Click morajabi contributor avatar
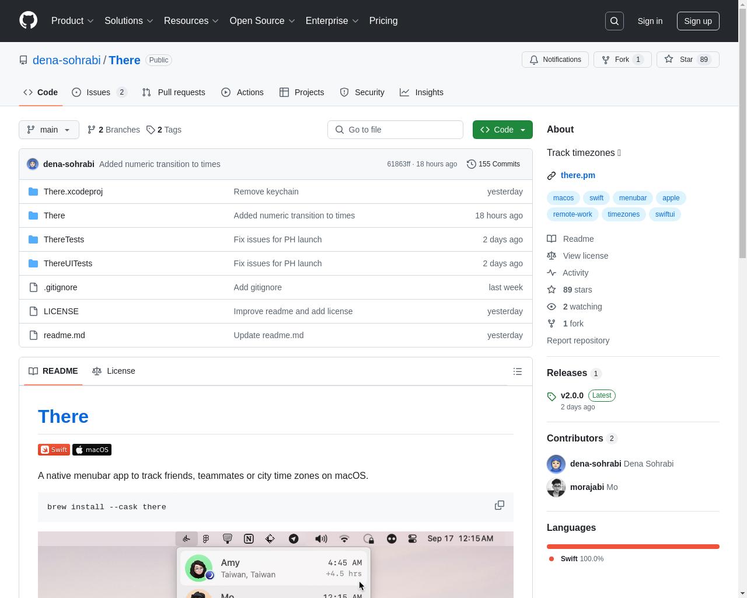The width and height of the screenshot is (747, 598). point(556,487)
